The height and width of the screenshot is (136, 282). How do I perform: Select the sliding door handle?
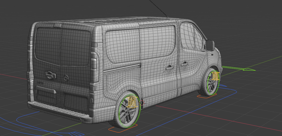[169, 68]
